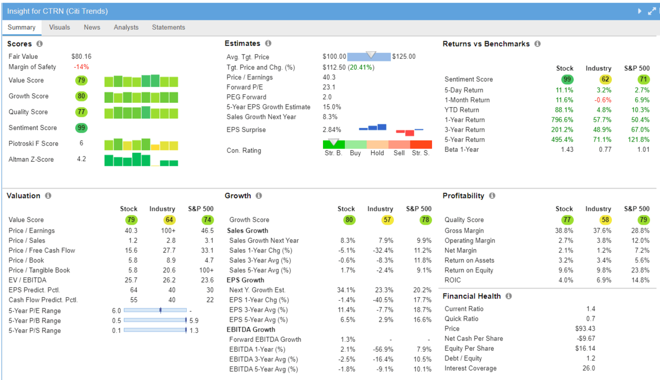
Task: Click the 1-Year Return 796.6% stock value
Action: point(562,120)
